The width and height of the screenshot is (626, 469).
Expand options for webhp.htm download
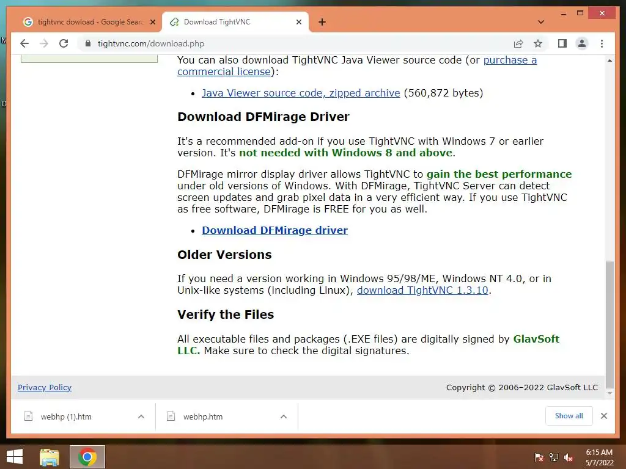click(284, 416)
